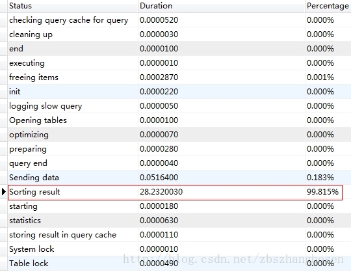Click duration value 0.0000280
This screenshot has width=351, height=272.
click(159, 149)
